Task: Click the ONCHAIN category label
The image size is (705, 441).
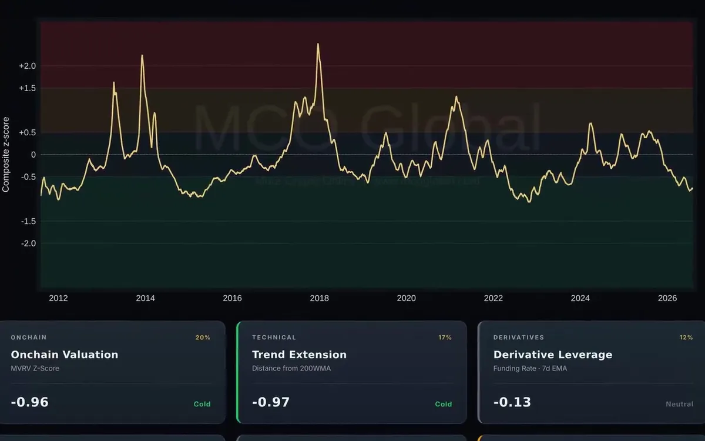Action: click(29, 338)
